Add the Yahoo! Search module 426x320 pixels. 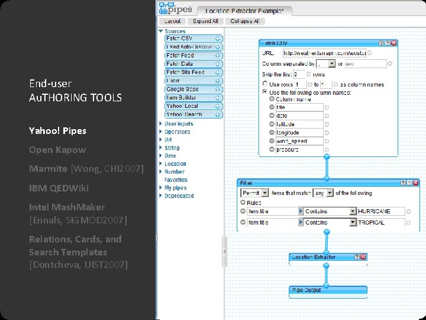[x=218, y=114]
